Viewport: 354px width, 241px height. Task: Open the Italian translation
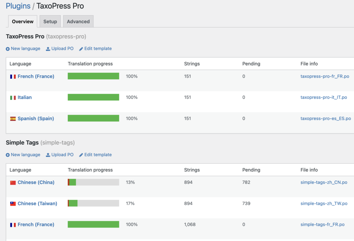pos(25,98)
